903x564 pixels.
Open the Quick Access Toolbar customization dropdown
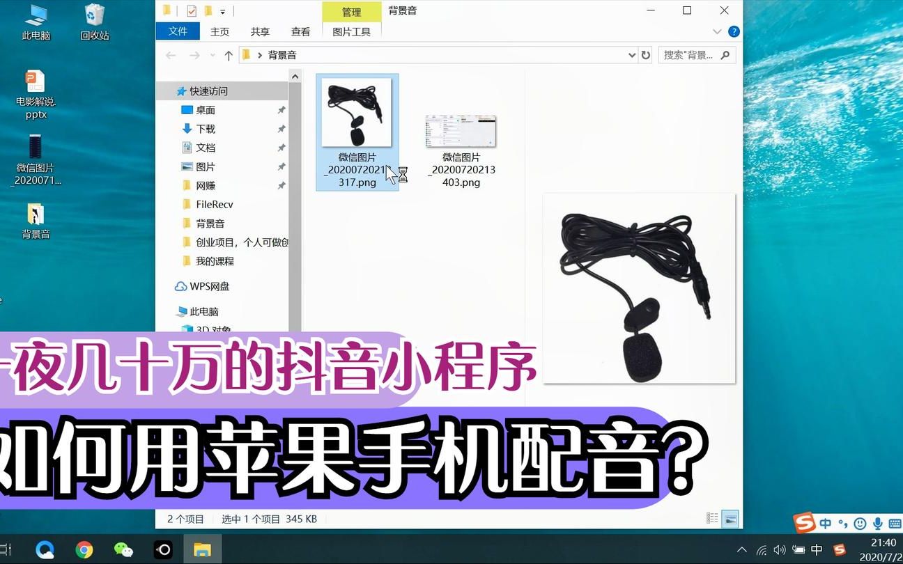(222, 11)
